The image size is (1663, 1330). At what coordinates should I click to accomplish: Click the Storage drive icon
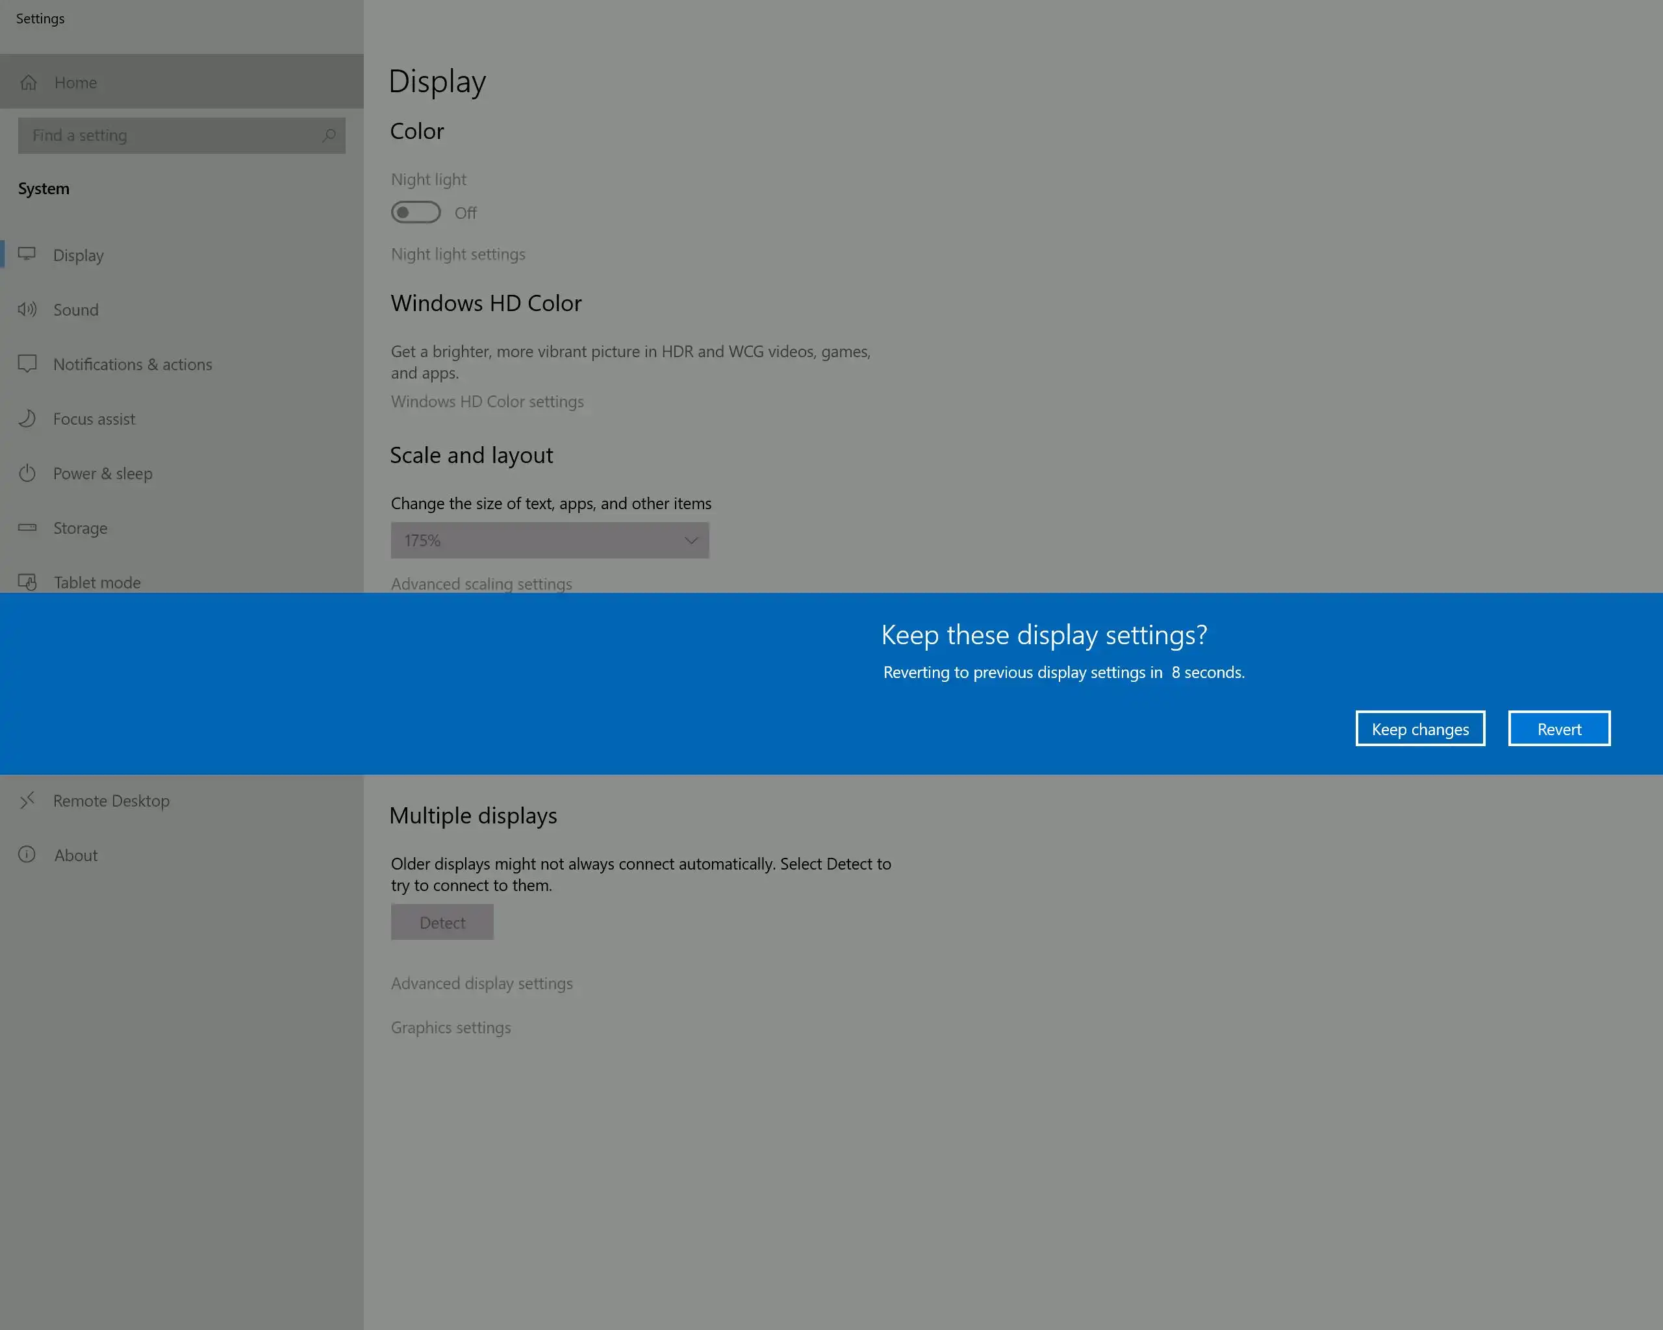point(27,527)
